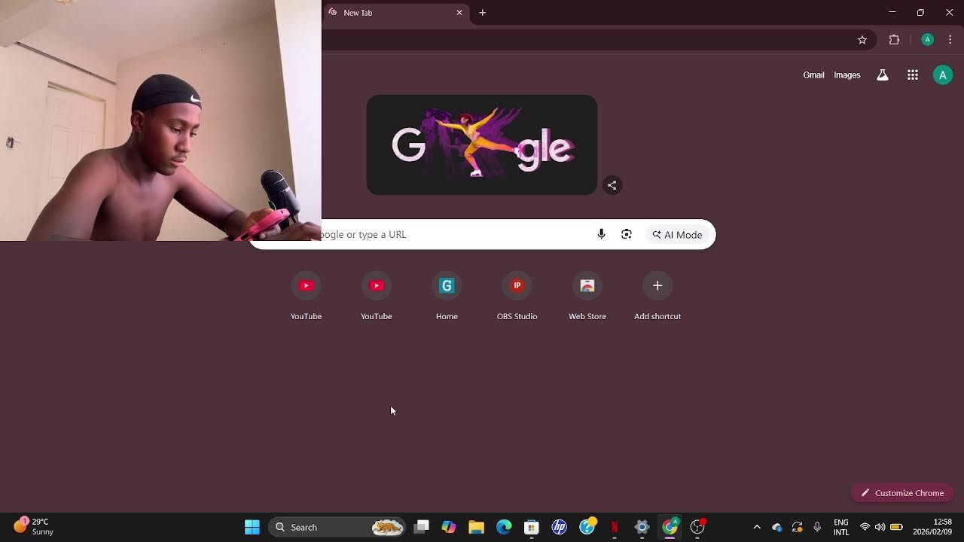964x542 pixels.
Task: Share the Google Doodle
Action: click(x=612, y=185)
